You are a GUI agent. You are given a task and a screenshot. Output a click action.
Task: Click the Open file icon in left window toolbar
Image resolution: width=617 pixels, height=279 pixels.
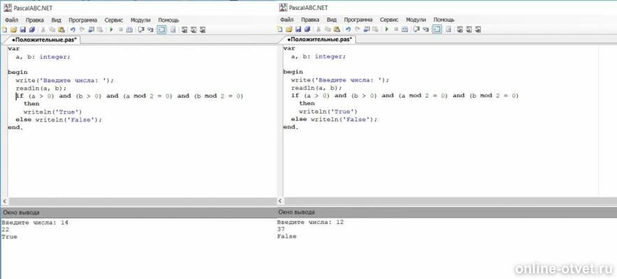13,30
